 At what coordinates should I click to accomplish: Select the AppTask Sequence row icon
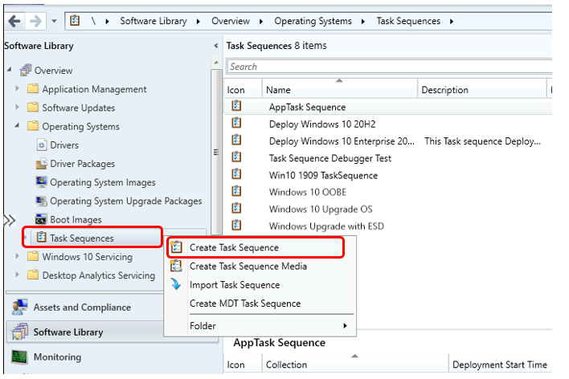pos(236,105)
